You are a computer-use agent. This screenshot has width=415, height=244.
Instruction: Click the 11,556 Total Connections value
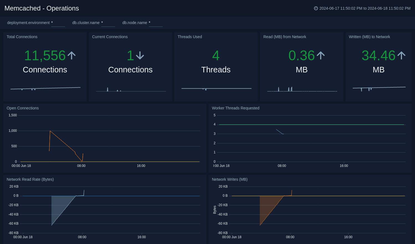pyautogui.click(x=45, y=56)
